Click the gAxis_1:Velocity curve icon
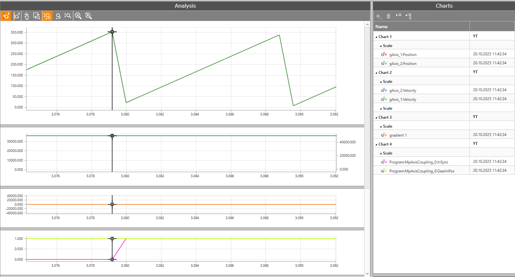Image resolution: width=515 pixels, height=277 pixels. click(x=384, y=99)
